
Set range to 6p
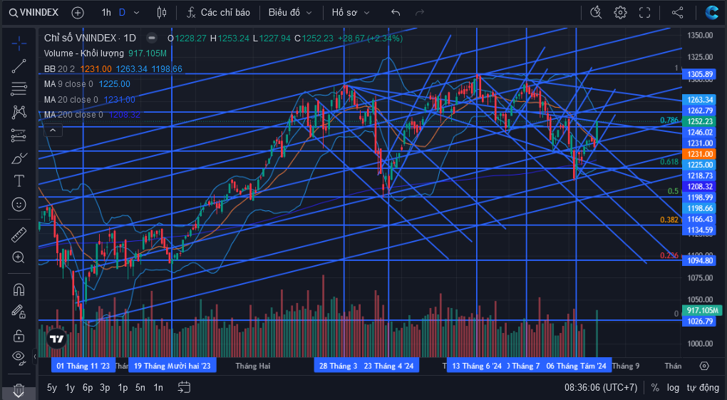coord(88,387)
